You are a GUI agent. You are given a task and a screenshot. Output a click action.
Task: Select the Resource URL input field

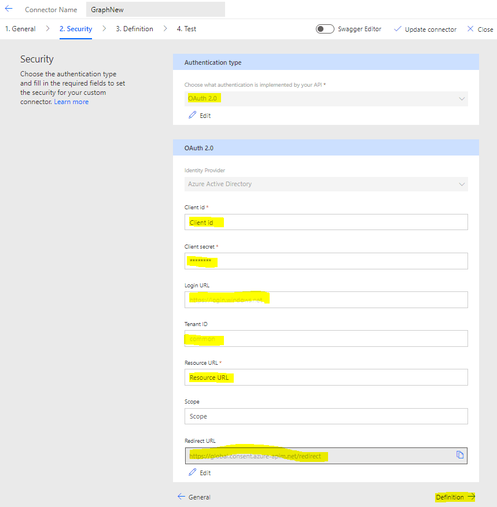click(x=326, y=378)
